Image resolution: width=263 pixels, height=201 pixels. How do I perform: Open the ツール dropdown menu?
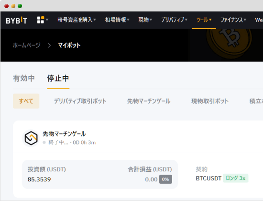[204, 20]
